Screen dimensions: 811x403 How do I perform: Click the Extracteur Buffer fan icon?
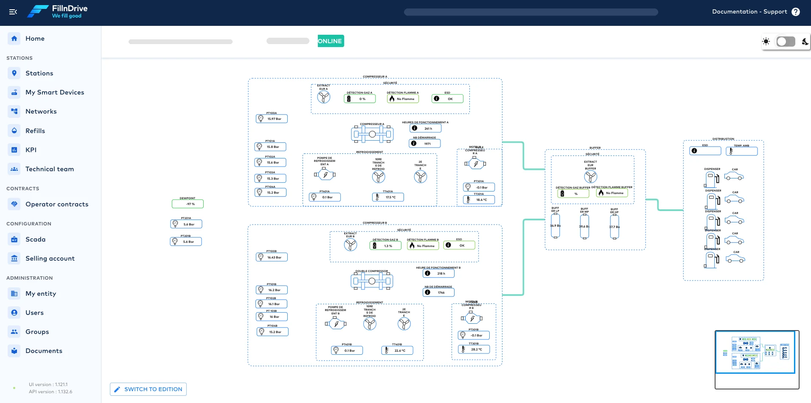click(590, 177)
